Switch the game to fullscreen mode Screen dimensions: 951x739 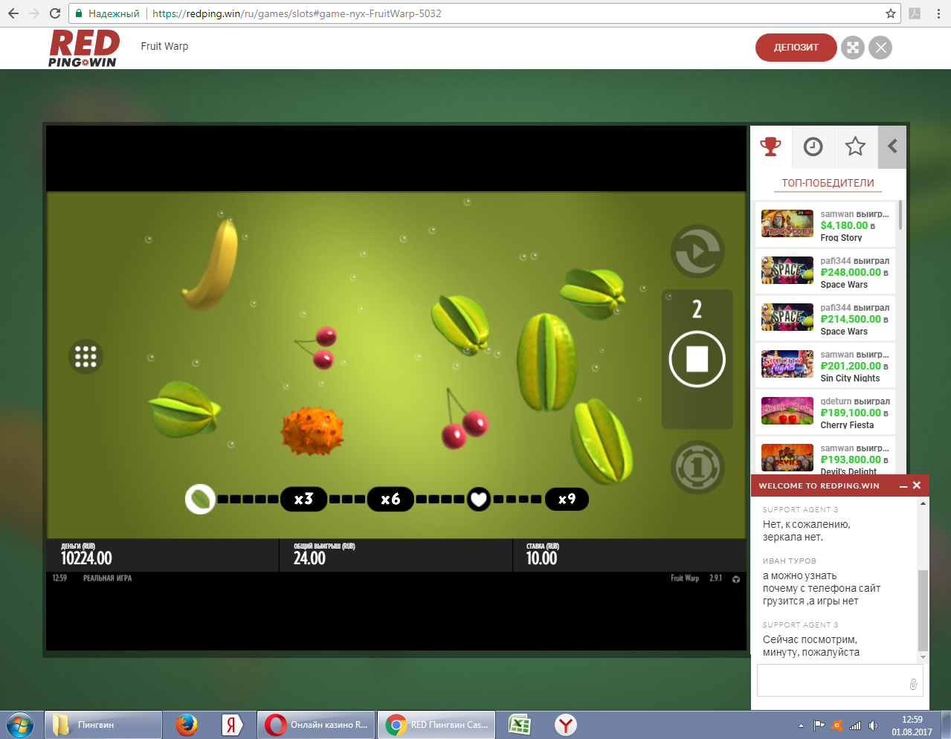(x=852, y=48)
